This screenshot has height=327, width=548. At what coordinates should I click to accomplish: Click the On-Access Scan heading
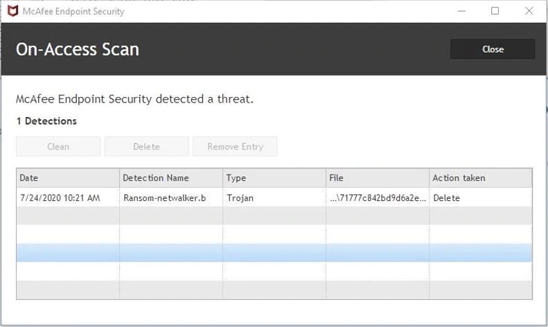tap(78, 49)
